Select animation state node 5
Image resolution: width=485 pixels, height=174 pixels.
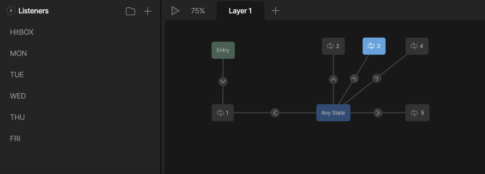coord(417,113)
